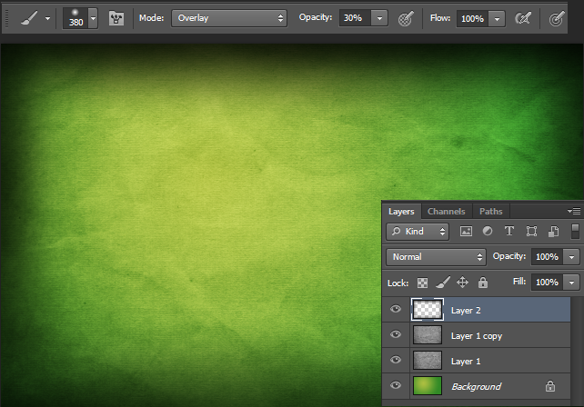
Task: Open the layer Opacity slider arrow
Action: point(571,257)
